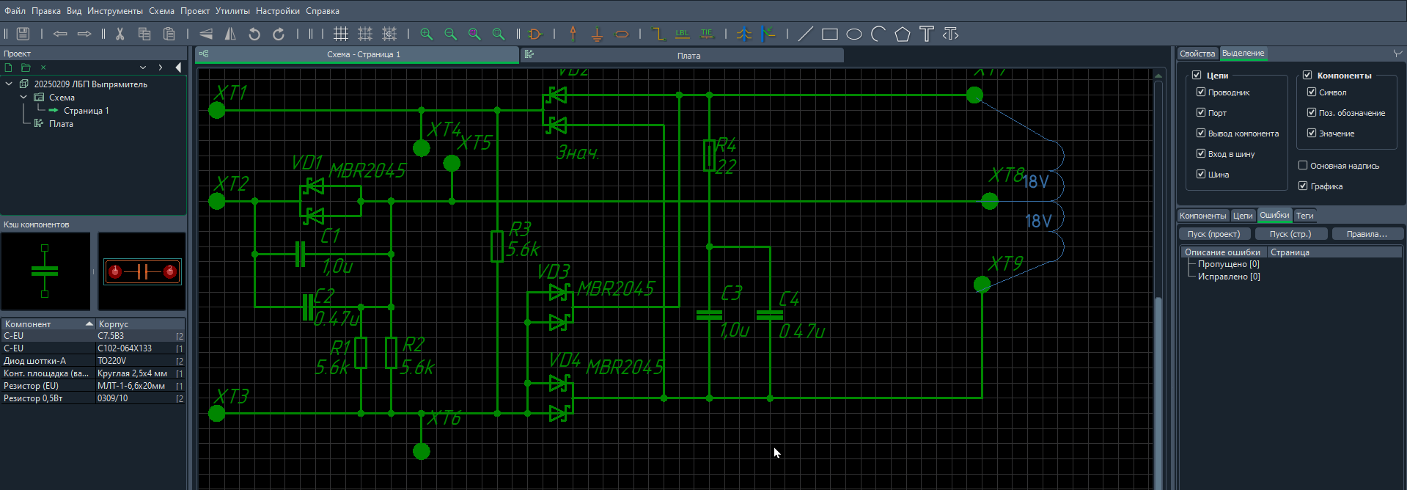The height and width of the screenshot is (490, 1407).
Task: Select the Диод шоттки-А row
Action: coord(92,361)
